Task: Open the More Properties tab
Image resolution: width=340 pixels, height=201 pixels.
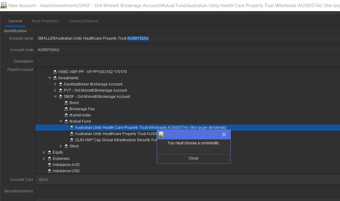Action: tap(46, 21)
